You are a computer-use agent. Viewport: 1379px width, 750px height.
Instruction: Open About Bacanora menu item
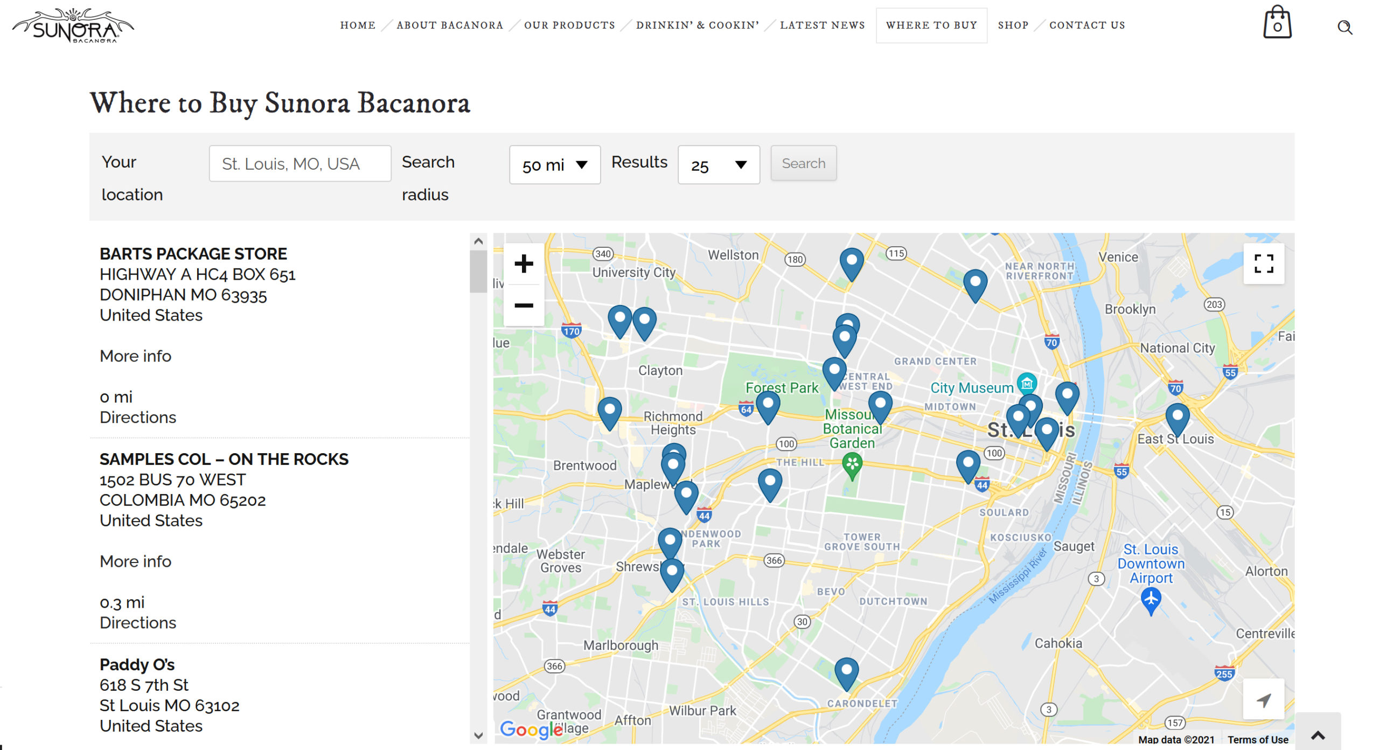(450, 25)
